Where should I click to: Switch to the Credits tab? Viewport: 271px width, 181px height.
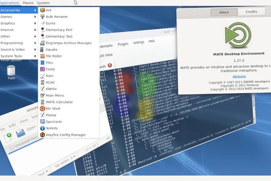(x=251, y=12)
